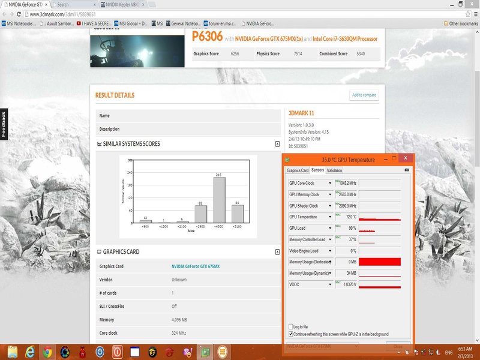
Task: Switch to GPU-Z in the taskbar
Action: coord(205,352)
